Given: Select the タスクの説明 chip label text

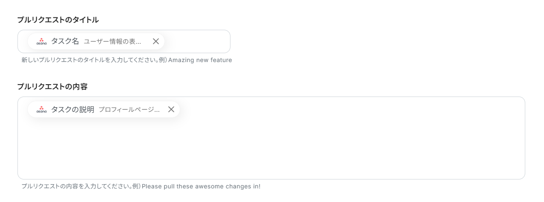Looking at the screenshot, I should [x=72, y=109].
